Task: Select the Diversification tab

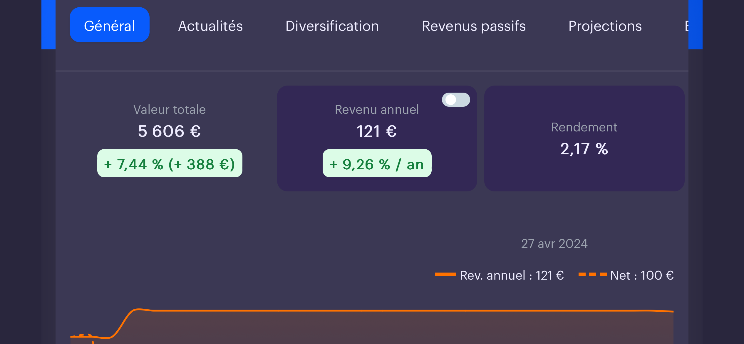Action: coord(332,26)
